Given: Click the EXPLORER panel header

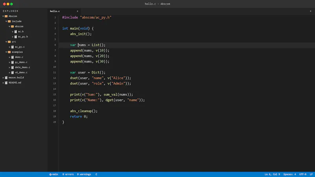Looking at the screenshot, I should (11, 11).
